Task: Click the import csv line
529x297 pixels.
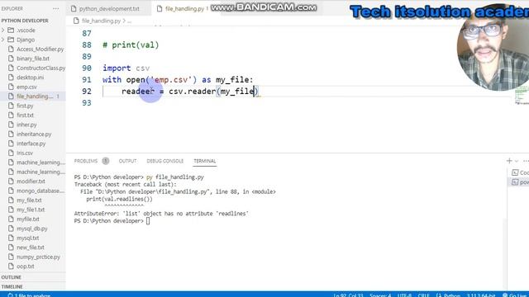Action: point(126,68)
